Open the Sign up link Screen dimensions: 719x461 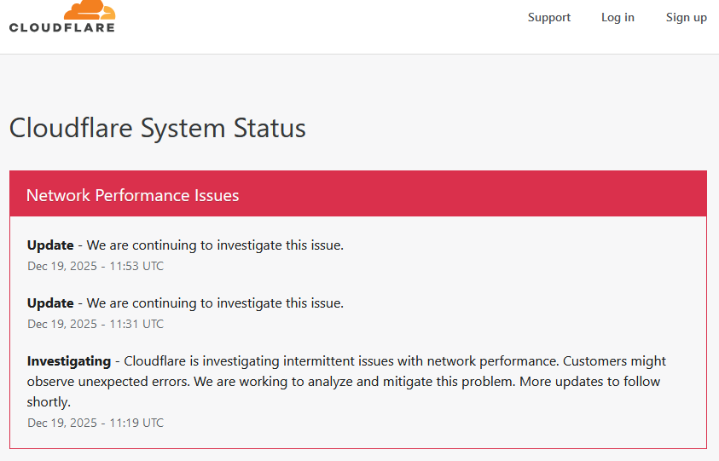tap(686, 17)
